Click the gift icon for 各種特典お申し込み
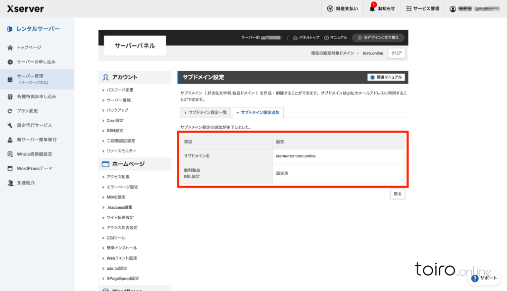Image resolution: width=507 pixels, height=291 pixels. coord(10,97)
